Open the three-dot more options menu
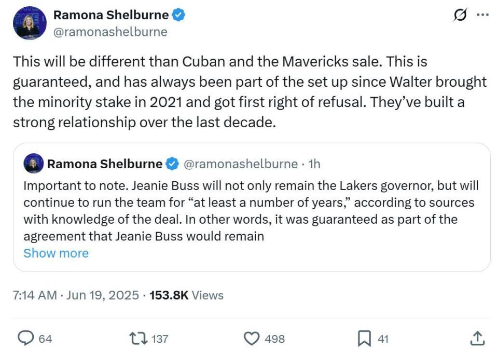 [x=482, y=16]
